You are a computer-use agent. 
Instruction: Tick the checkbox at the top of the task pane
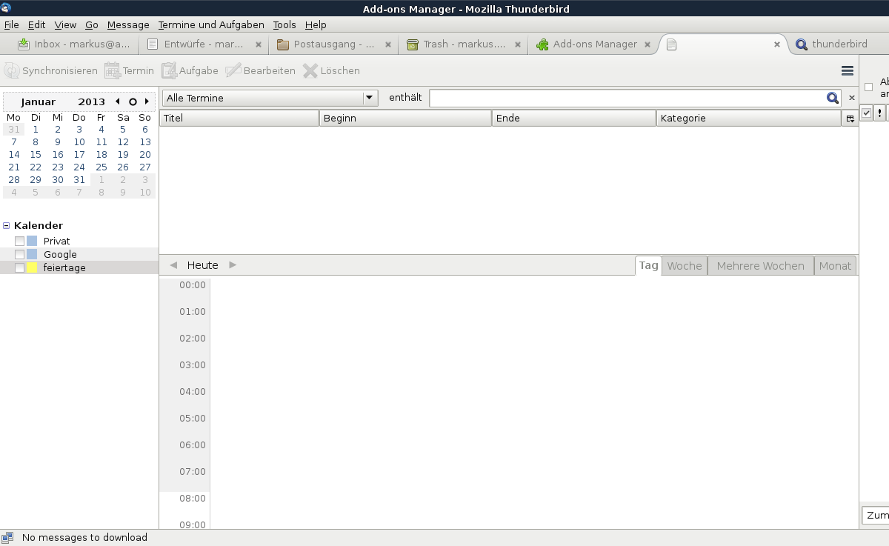pyautogui.click(x=869, y=87)
